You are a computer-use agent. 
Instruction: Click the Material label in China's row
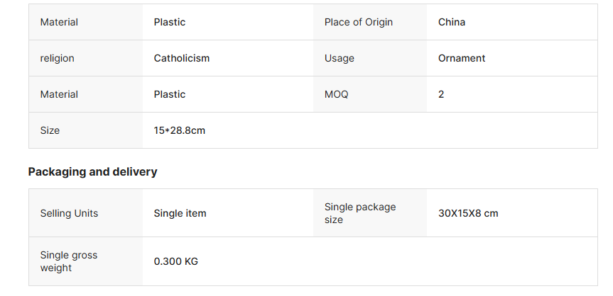pyautogui.click(x=59, y=22)
